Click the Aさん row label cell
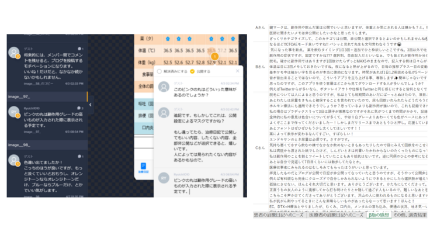Screen dimensions: 430x242 click(259, 27)
